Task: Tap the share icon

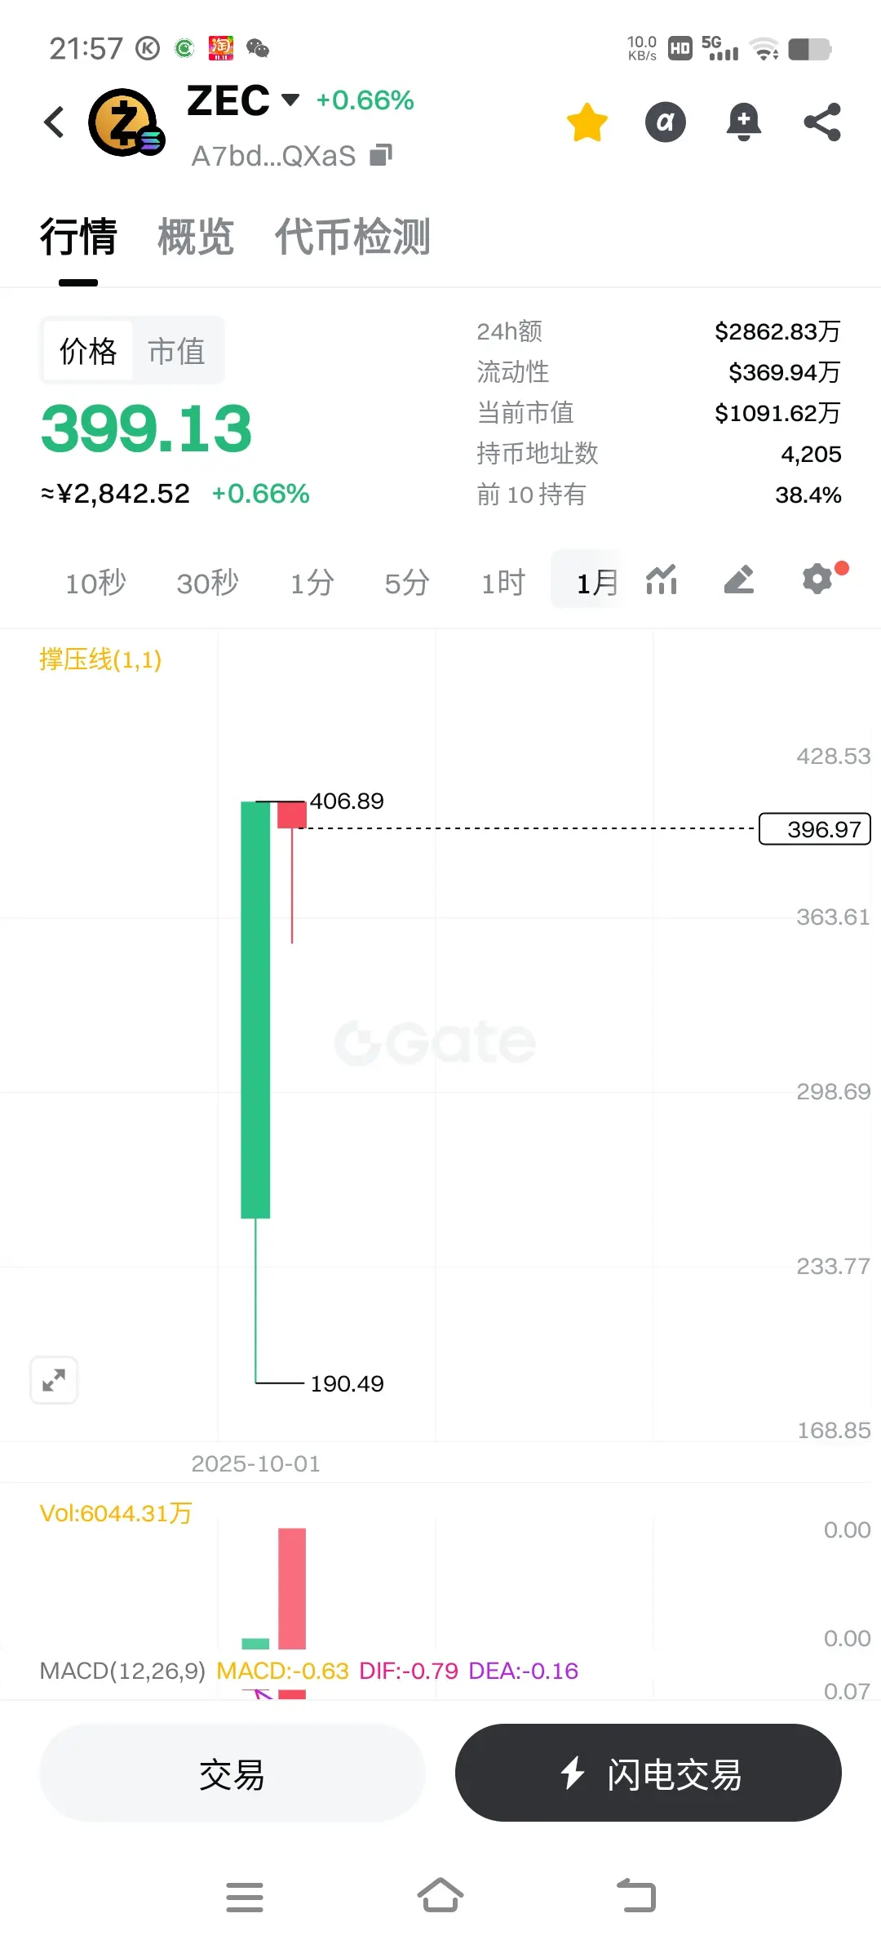Action: pyautogui.click(x=822, y=122)
